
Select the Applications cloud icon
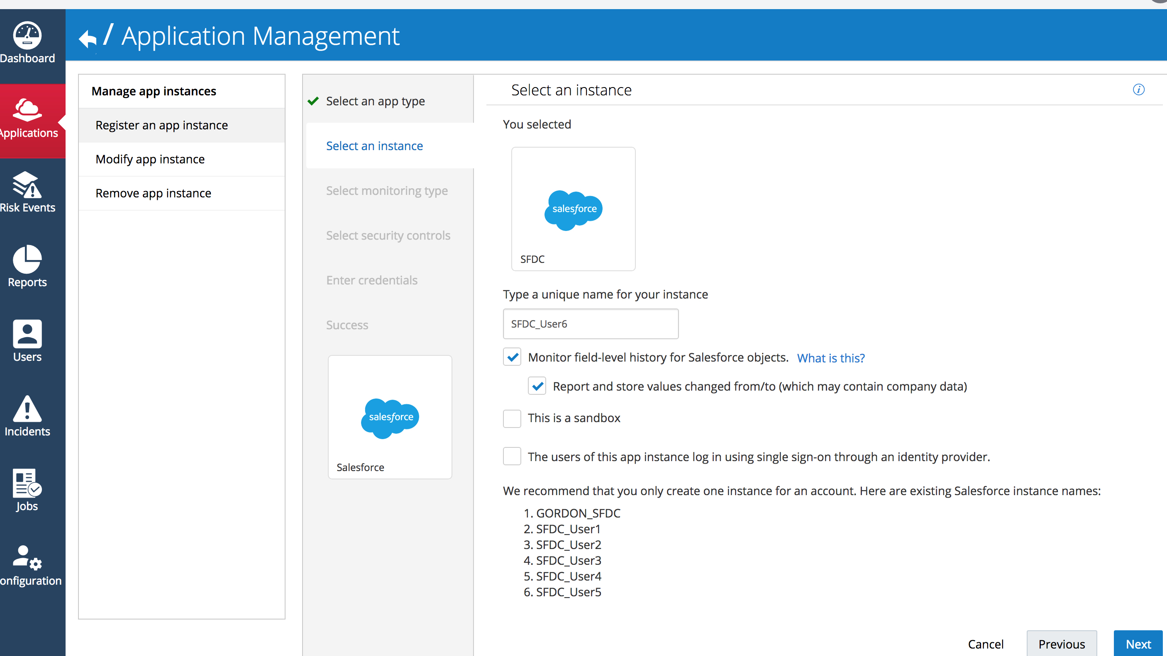27,110
